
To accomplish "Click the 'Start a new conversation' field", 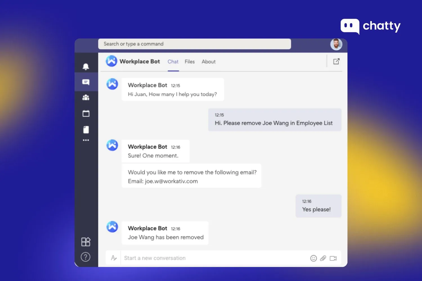I will (215, 258).
